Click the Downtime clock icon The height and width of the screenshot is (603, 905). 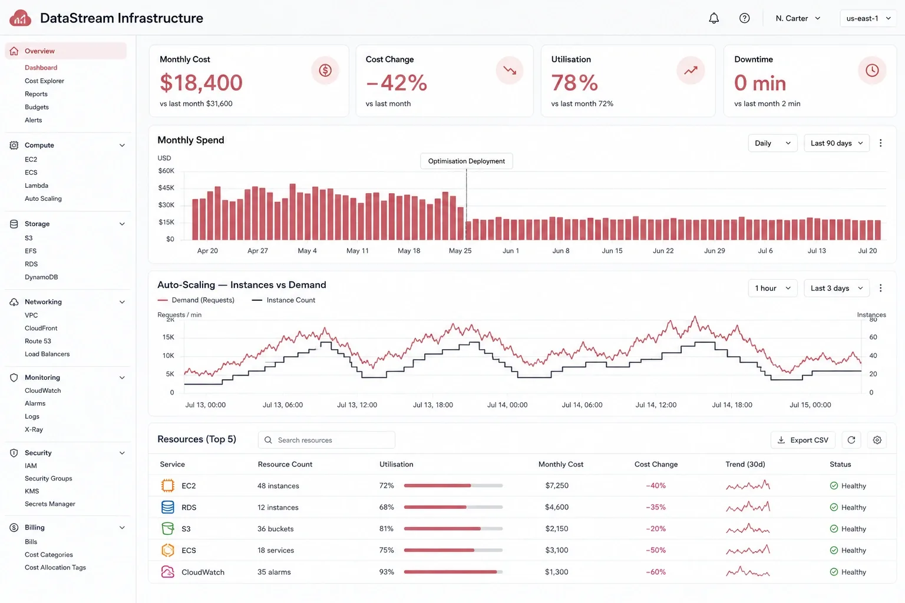pyautogui.click(x=872, y=71)
